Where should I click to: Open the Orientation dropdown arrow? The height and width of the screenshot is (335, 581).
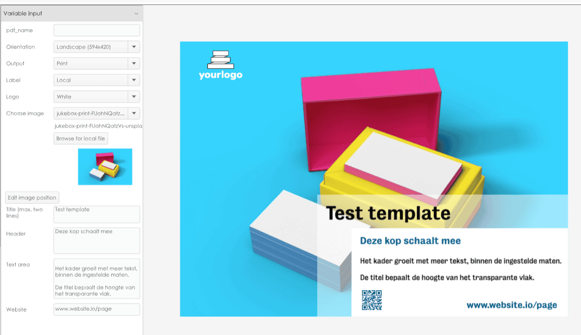(134, 47)
